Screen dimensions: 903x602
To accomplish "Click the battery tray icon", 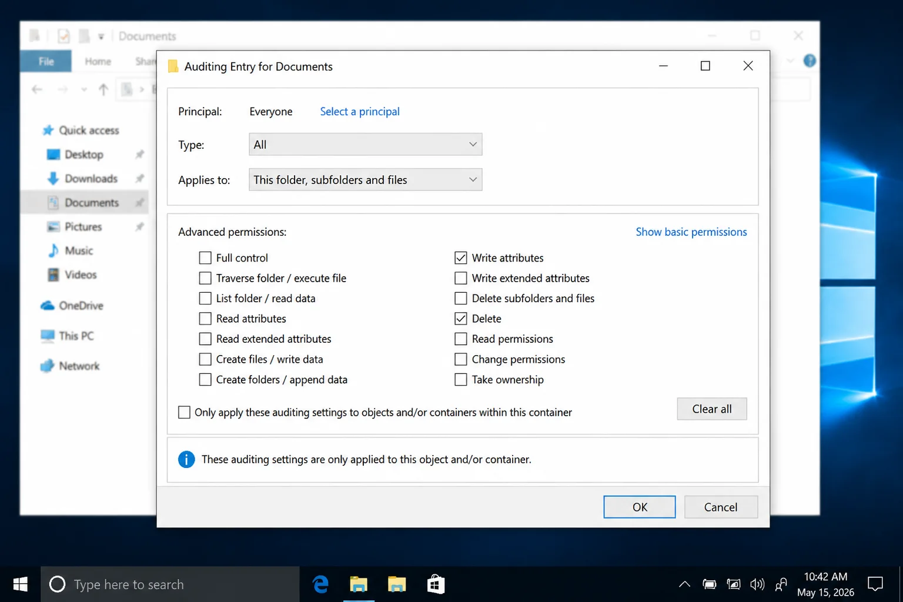I will (710, 584).
